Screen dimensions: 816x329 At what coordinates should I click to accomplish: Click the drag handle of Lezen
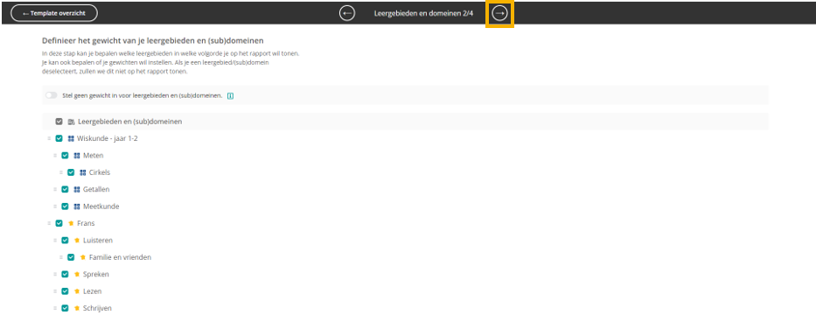pyautogui.click(x=54, y=291)
